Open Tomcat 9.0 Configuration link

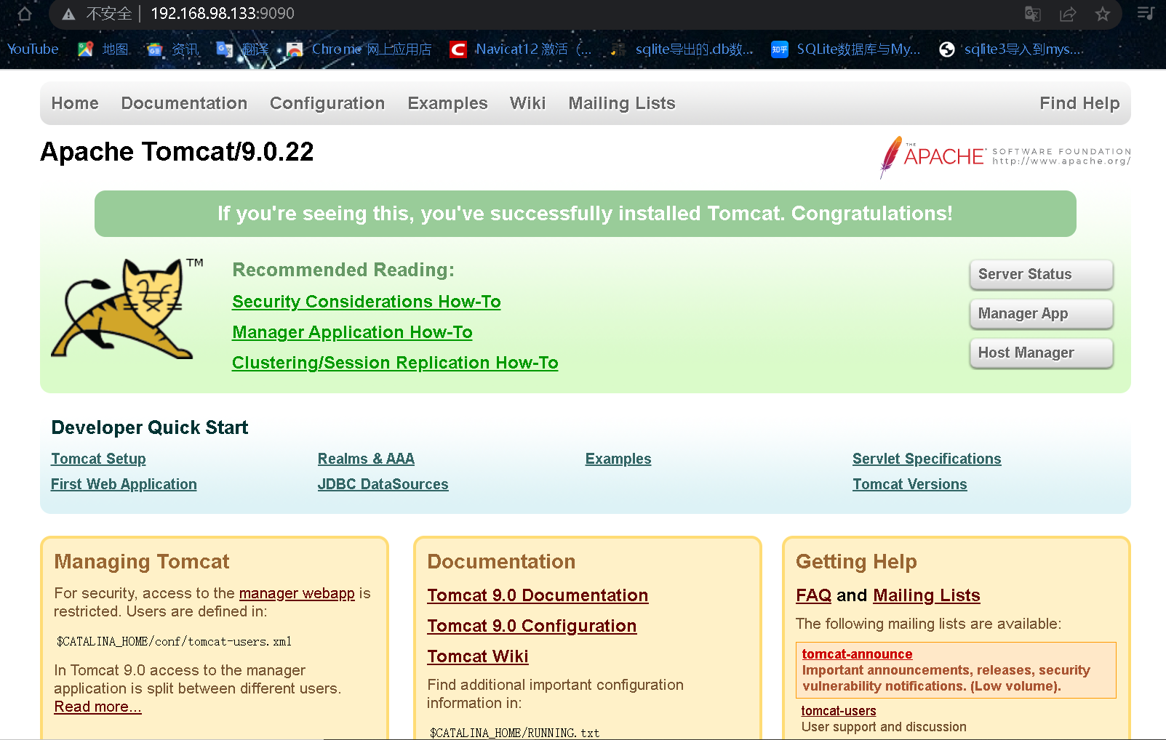pyautogui.click(x=532, y=627)
